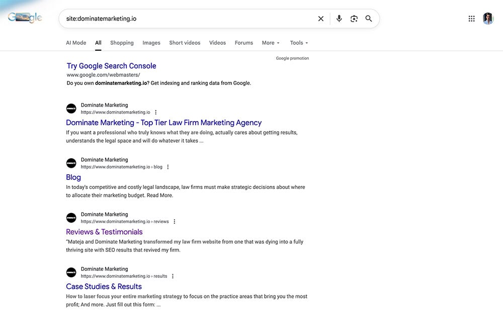This screenshot has height=315, width=503.
Task: Open the Google apps grid
Action: 471,18
